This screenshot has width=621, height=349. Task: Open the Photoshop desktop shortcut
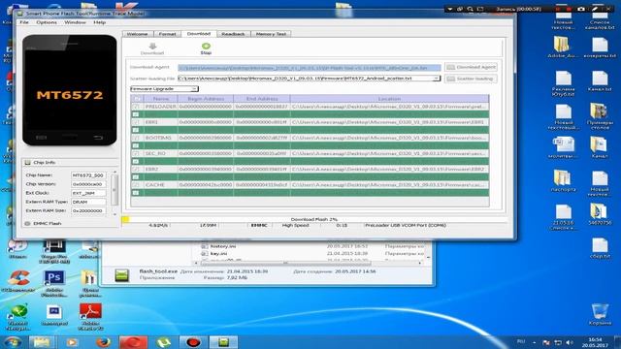tap(54, 283)
